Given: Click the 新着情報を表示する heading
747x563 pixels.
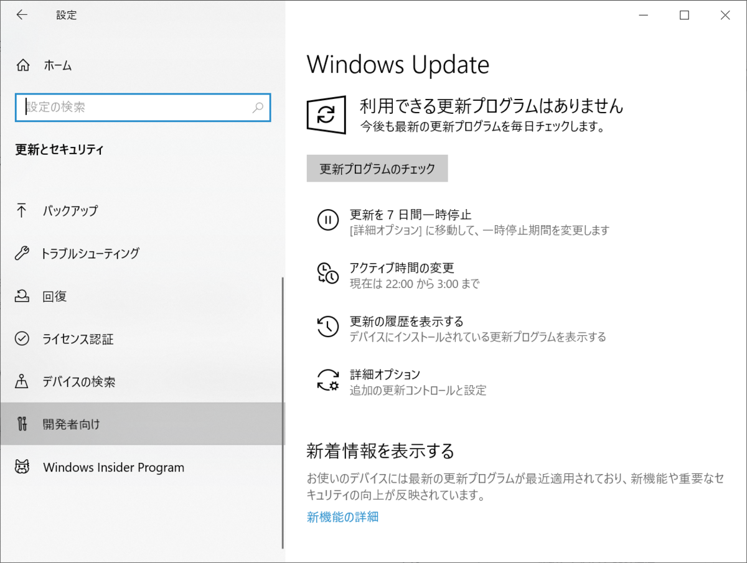Looking at the screenshot, I should pos(380,450).
